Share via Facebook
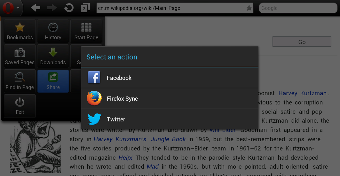Screen dimensions: 340x176 pyautogui.click(x=170, y=78)
